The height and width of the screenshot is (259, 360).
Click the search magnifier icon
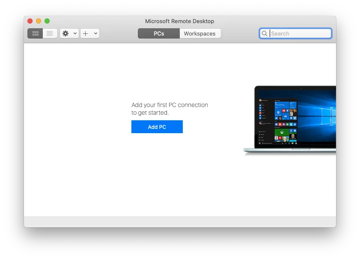coord(265,33)
